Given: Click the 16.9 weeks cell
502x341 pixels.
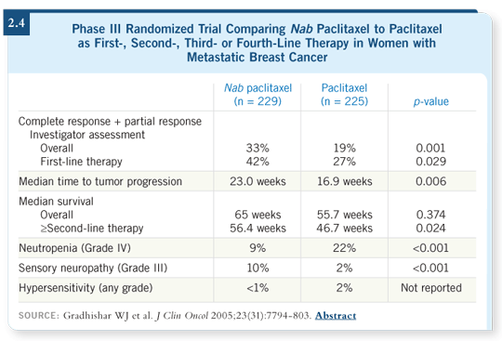Looking at the screenshot, I should (345, 181).
